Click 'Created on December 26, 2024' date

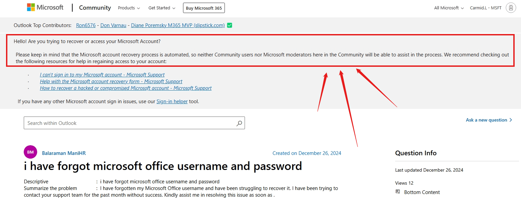307,153
